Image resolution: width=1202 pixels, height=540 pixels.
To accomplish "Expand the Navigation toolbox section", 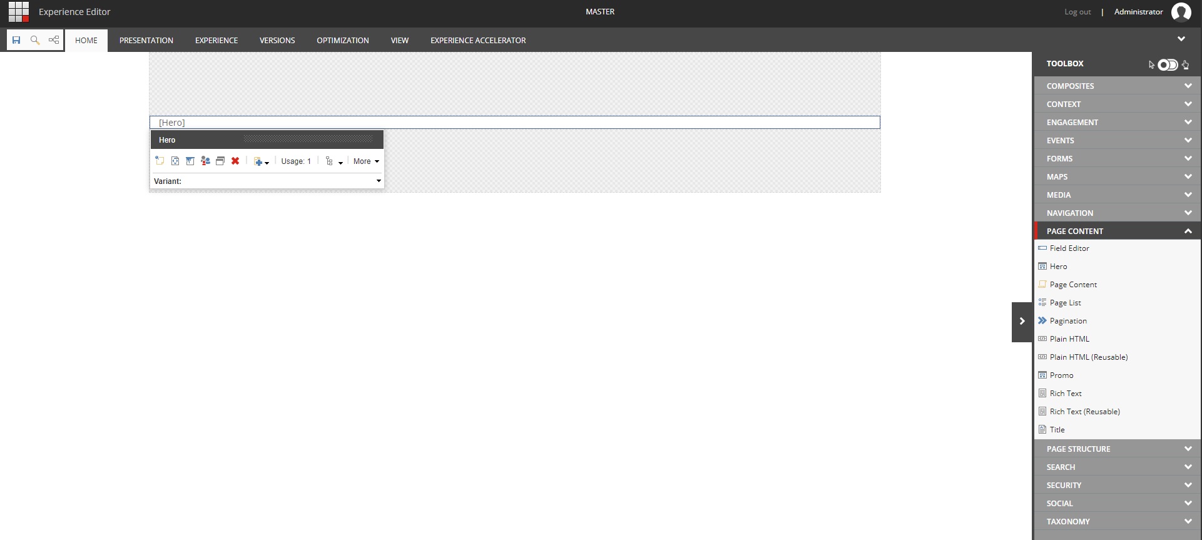I will (x=1117, y=213).
